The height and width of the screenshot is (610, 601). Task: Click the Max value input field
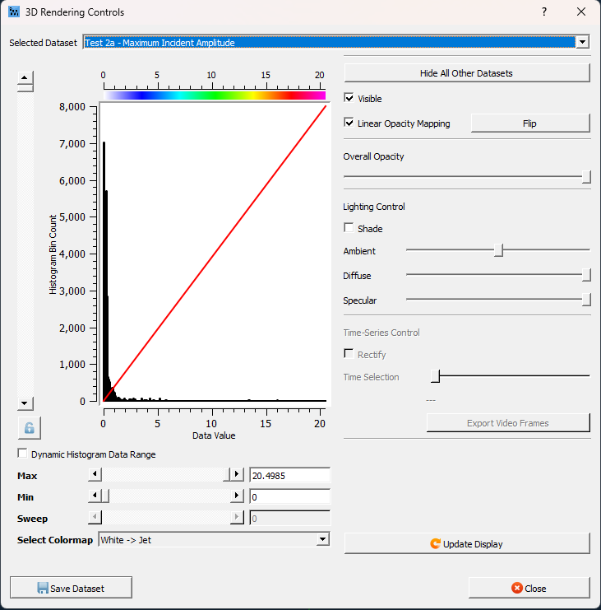[289, 475]
